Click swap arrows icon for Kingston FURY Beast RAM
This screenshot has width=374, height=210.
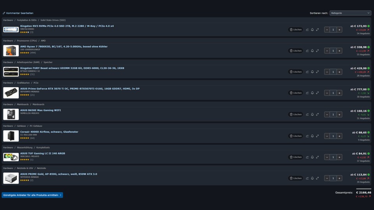tap(318, 72)
